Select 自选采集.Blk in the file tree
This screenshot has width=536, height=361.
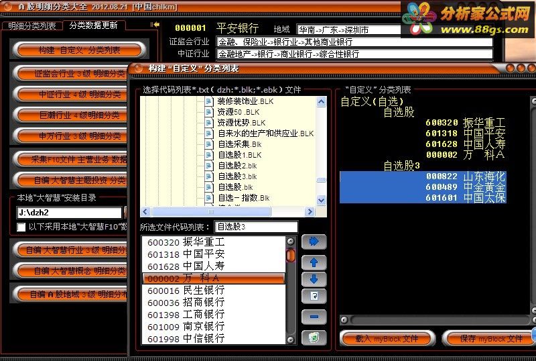coord(240,144)
